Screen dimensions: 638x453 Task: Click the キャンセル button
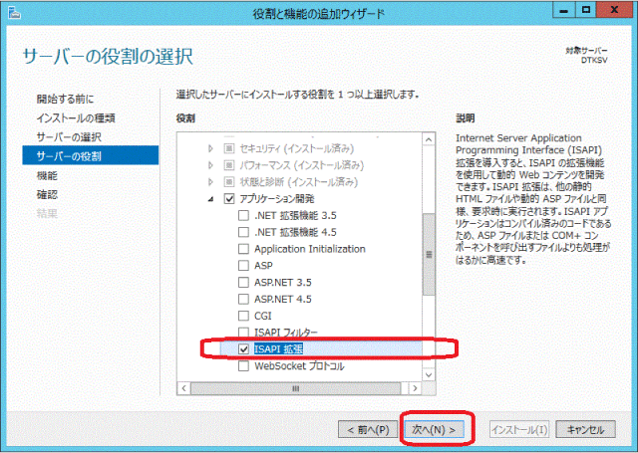coord(585,429)
